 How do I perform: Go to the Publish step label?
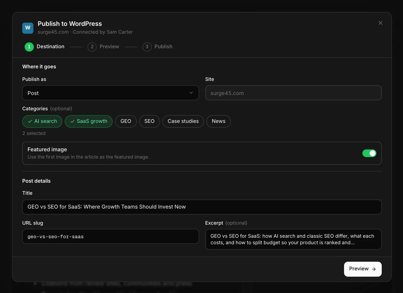coord(163,47)
